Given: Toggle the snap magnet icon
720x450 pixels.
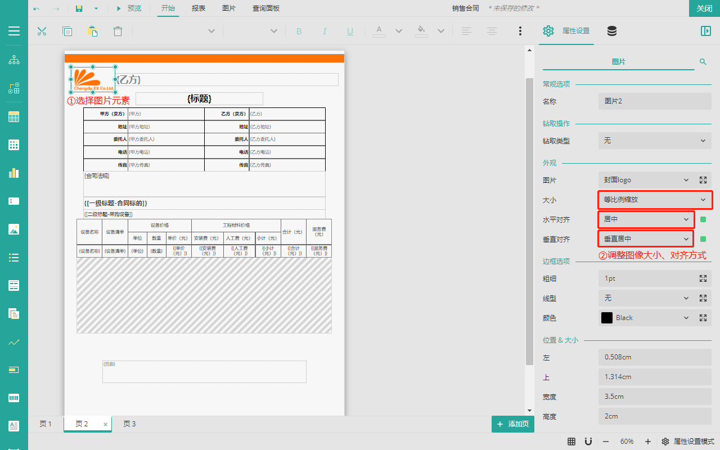Looking at the screenshot, I should pos(588,442).
